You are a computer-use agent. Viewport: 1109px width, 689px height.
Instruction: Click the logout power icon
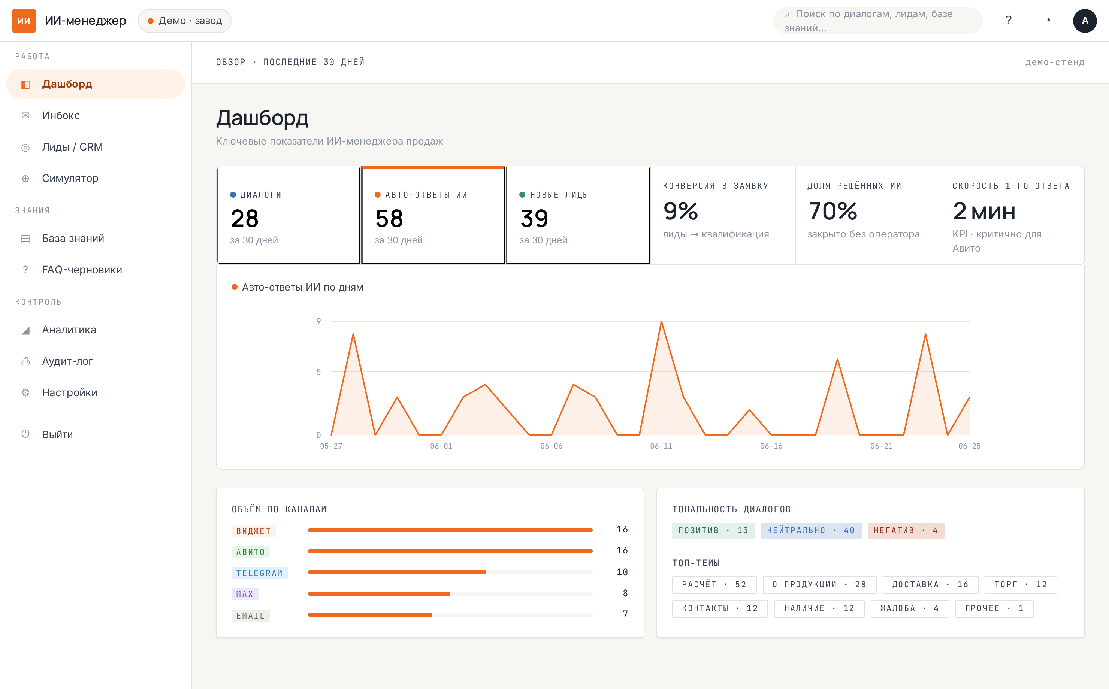pos(25,434)
